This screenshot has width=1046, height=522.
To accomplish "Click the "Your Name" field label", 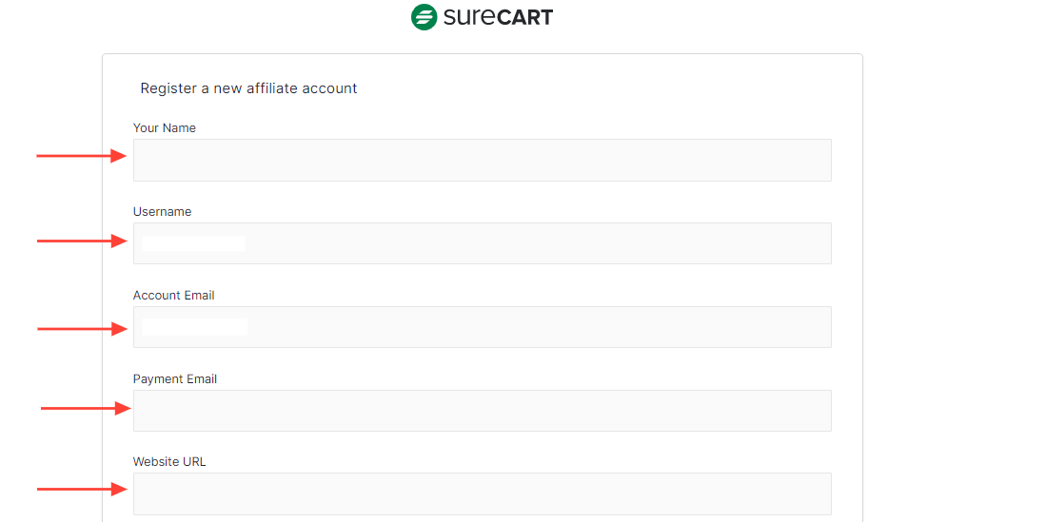I will pyautogui.click(x=165, y=128).
